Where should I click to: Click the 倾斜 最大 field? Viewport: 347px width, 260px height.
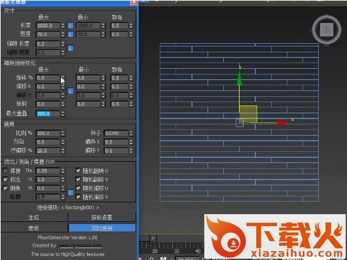(x=48, y=104)
